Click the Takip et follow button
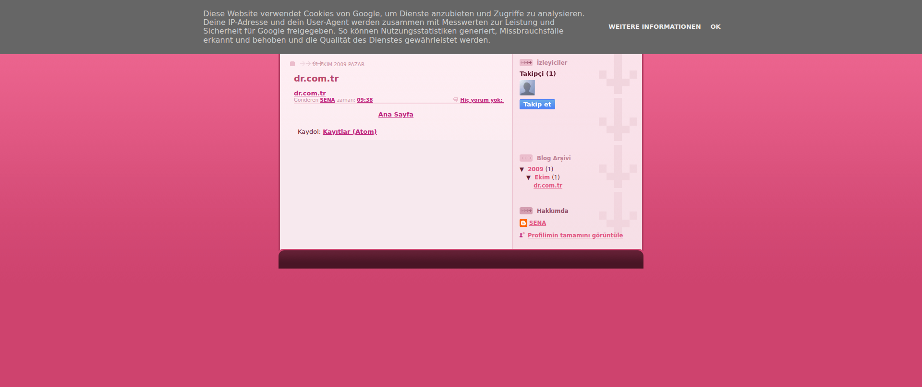 point(537,105)
